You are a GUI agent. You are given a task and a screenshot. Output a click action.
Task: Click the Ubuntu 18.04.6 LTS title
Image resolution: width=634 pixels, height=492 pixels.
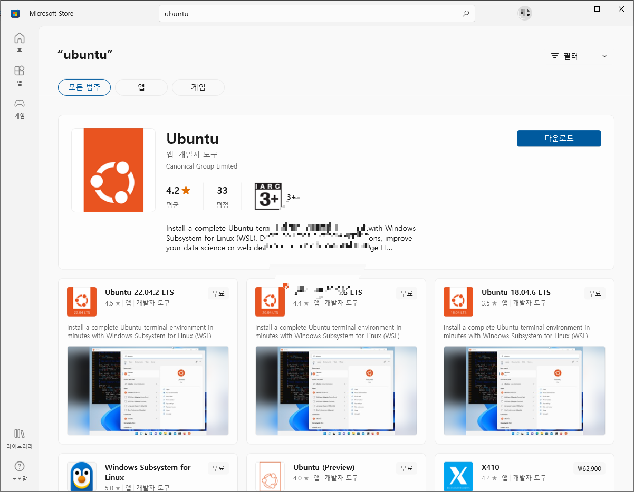[516, 292]
